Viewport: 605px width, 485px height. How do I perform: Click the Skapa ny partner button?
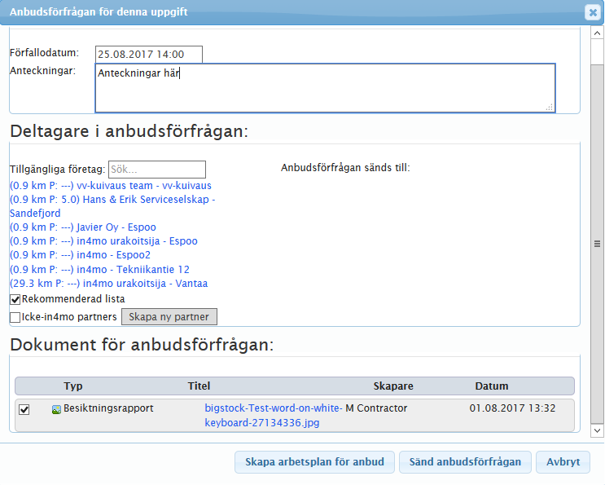(169, 317)
